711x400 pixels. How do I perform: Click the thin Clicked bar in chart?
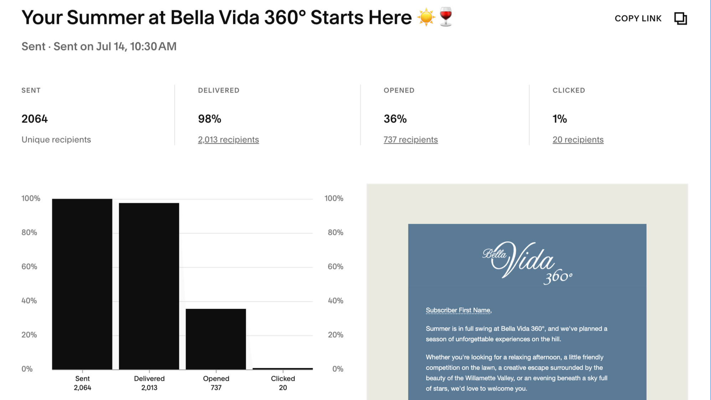pyautogui.click(x=283, y=369)
